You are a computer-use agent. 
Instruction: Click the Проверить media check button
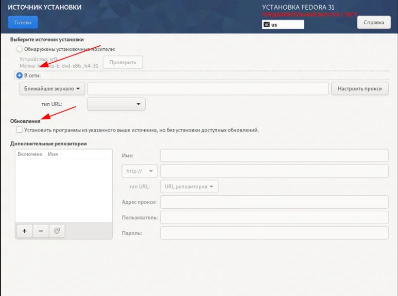(x=123, y=62)
